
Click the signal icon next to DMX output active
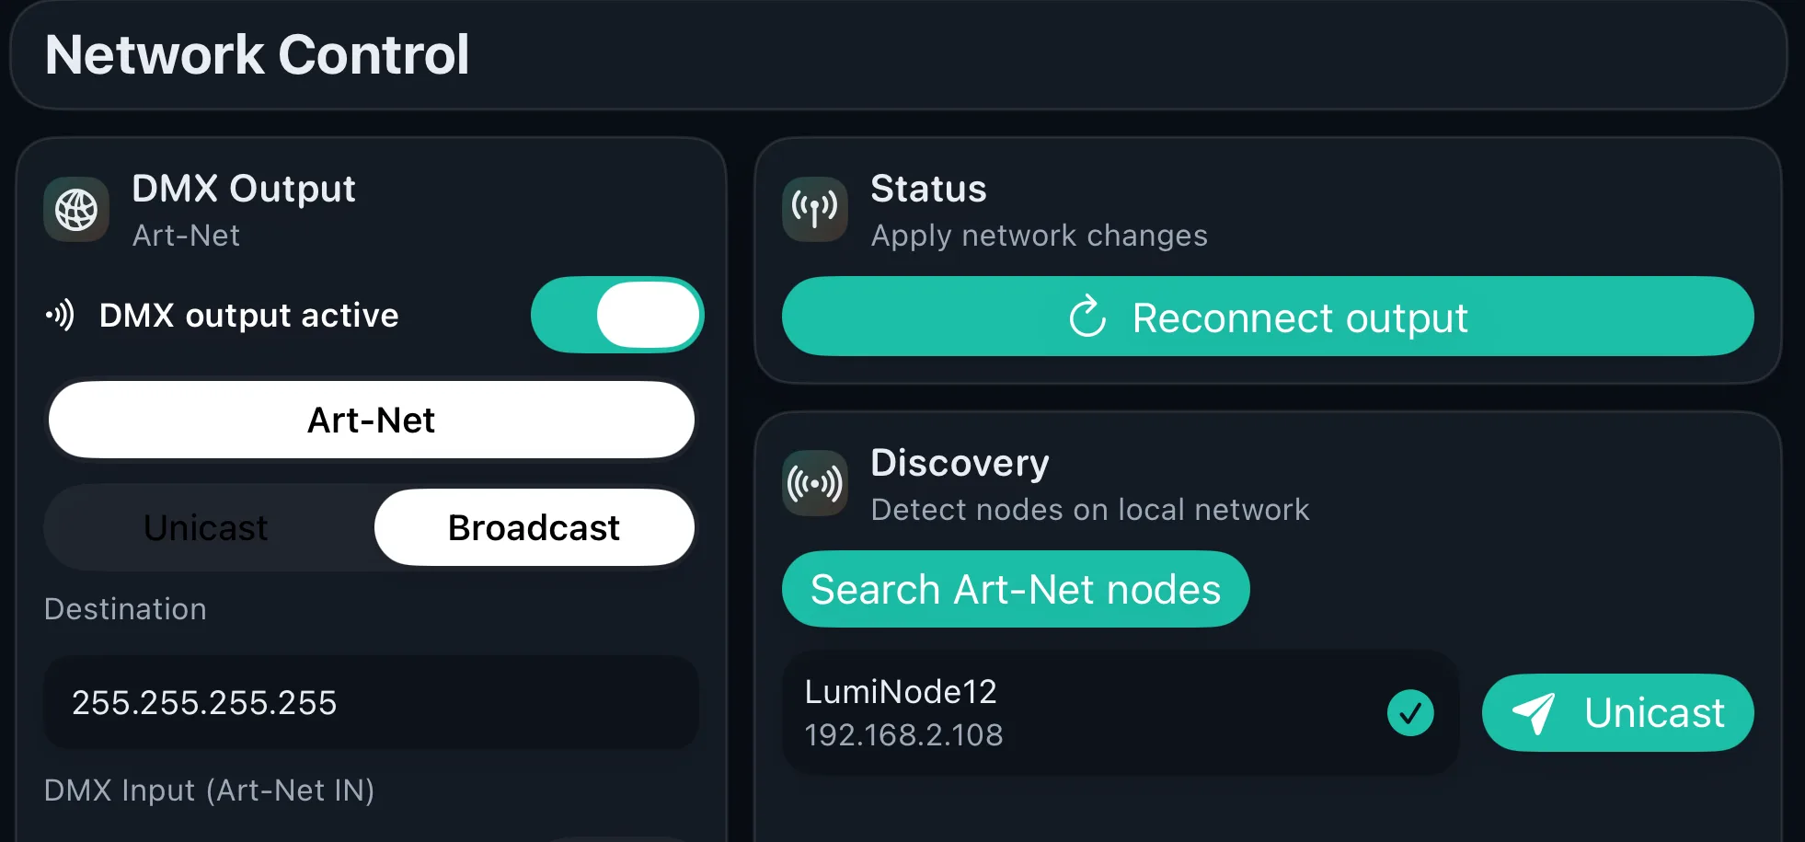pos(59,315)
